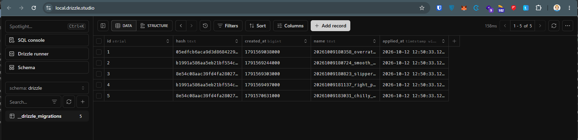Open the Chrome profile avatar
Image resolution: width=578 pixels, height=140 pixels.
click(x=557, y=8)
